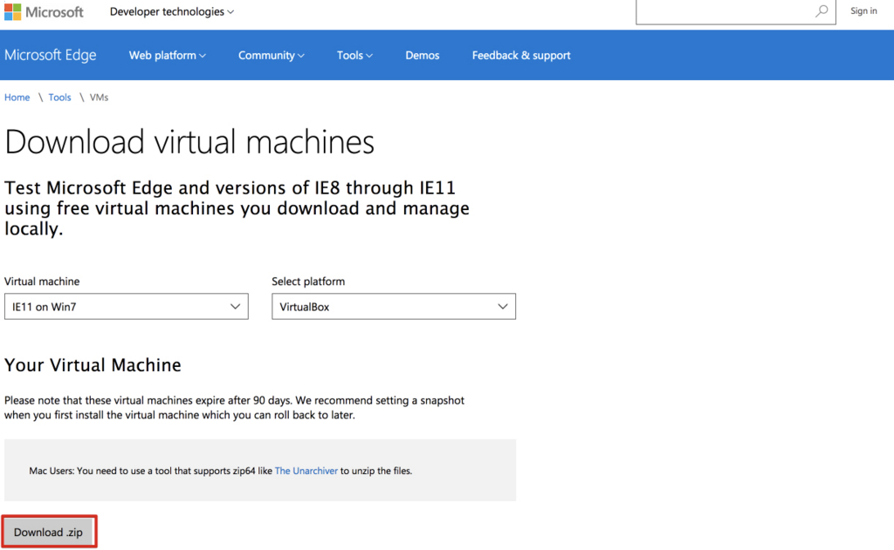Open the Select platform dropdown VirtualBox
Screen dimensions: 894x550
click(394, 306)
